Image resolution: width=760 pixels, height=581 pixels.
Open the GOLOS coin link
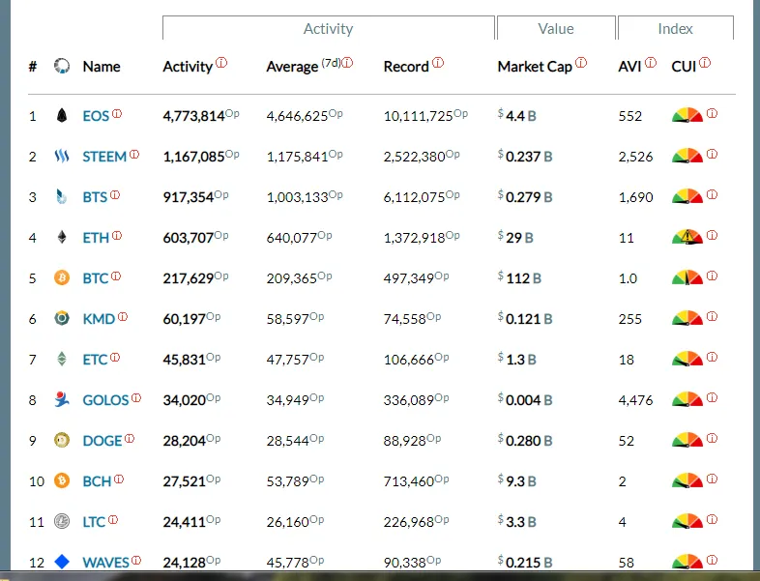105,400
